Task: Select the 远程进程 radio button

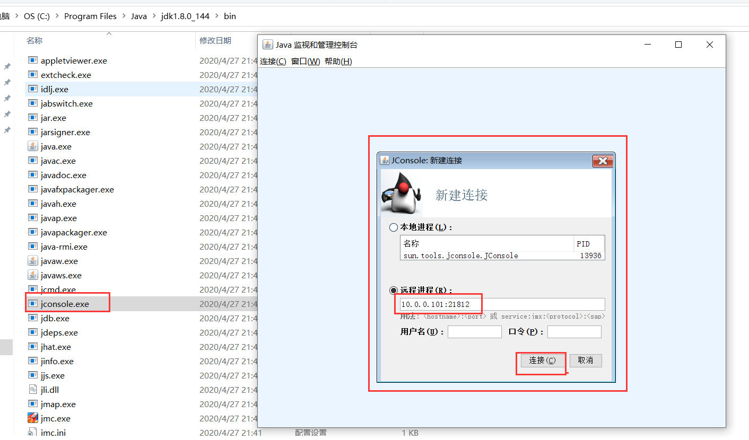Action: pos(394,290)
